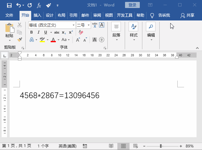Click the tab stop selector L button
This screenshot has width=202, height=150.
pyautogui.click(x=4, y=56)
